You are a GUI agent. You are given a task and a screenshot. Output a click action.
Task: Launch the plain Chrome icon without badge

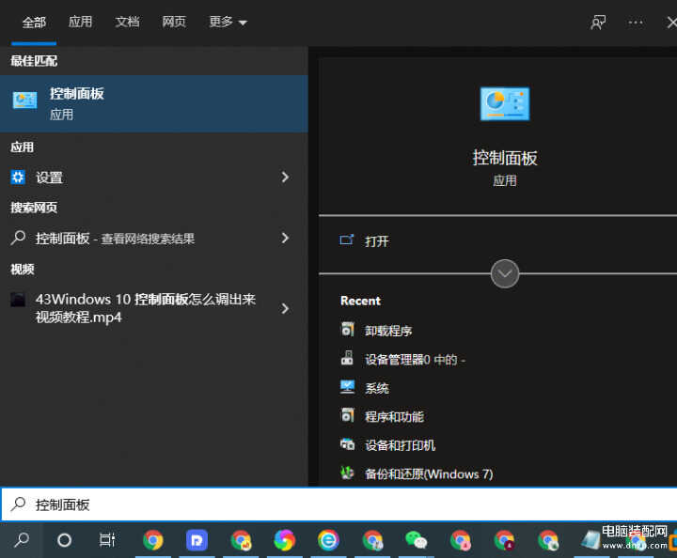pyautogui.click(x=153, y=540)
